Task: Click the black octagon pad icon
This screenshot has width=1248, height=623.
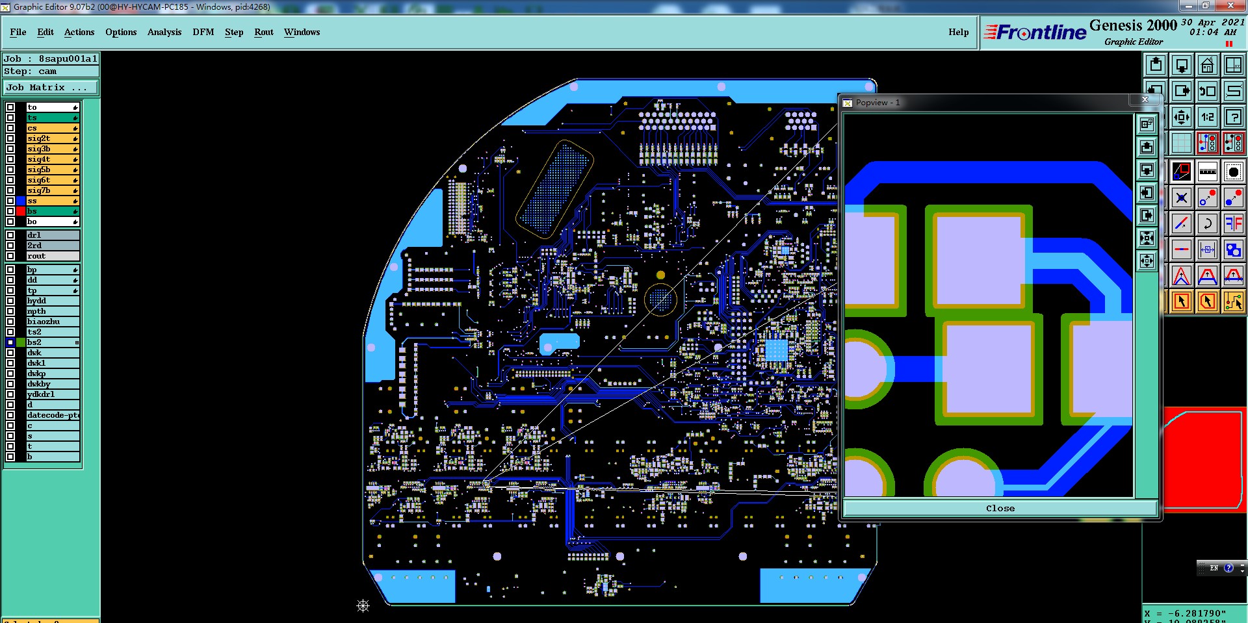Action: [x=1233, y=172]
